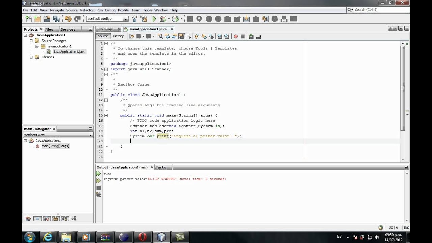This screenshot has height=243, width=432.
Task: Collapse code fold at line 15
Action: pyautogui.click(x=106, y=115)
